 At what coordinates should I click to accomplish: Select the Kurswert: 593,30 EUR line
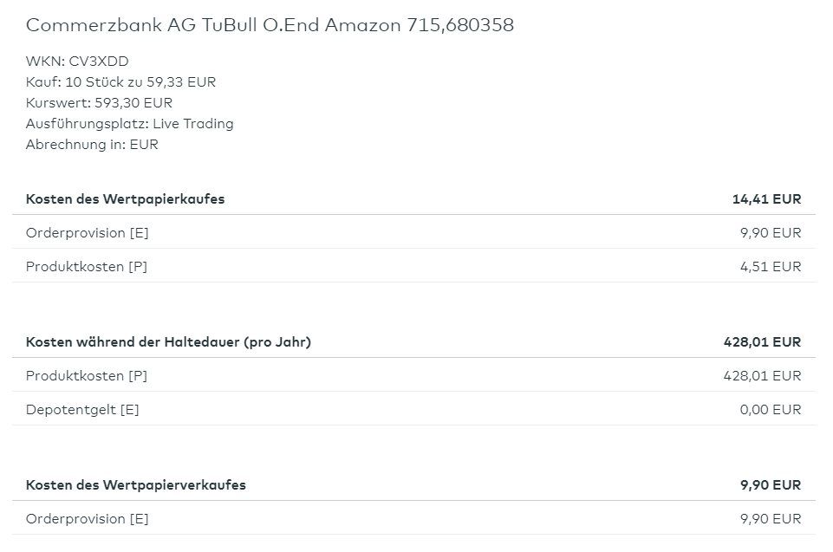(x=99, y=103)
